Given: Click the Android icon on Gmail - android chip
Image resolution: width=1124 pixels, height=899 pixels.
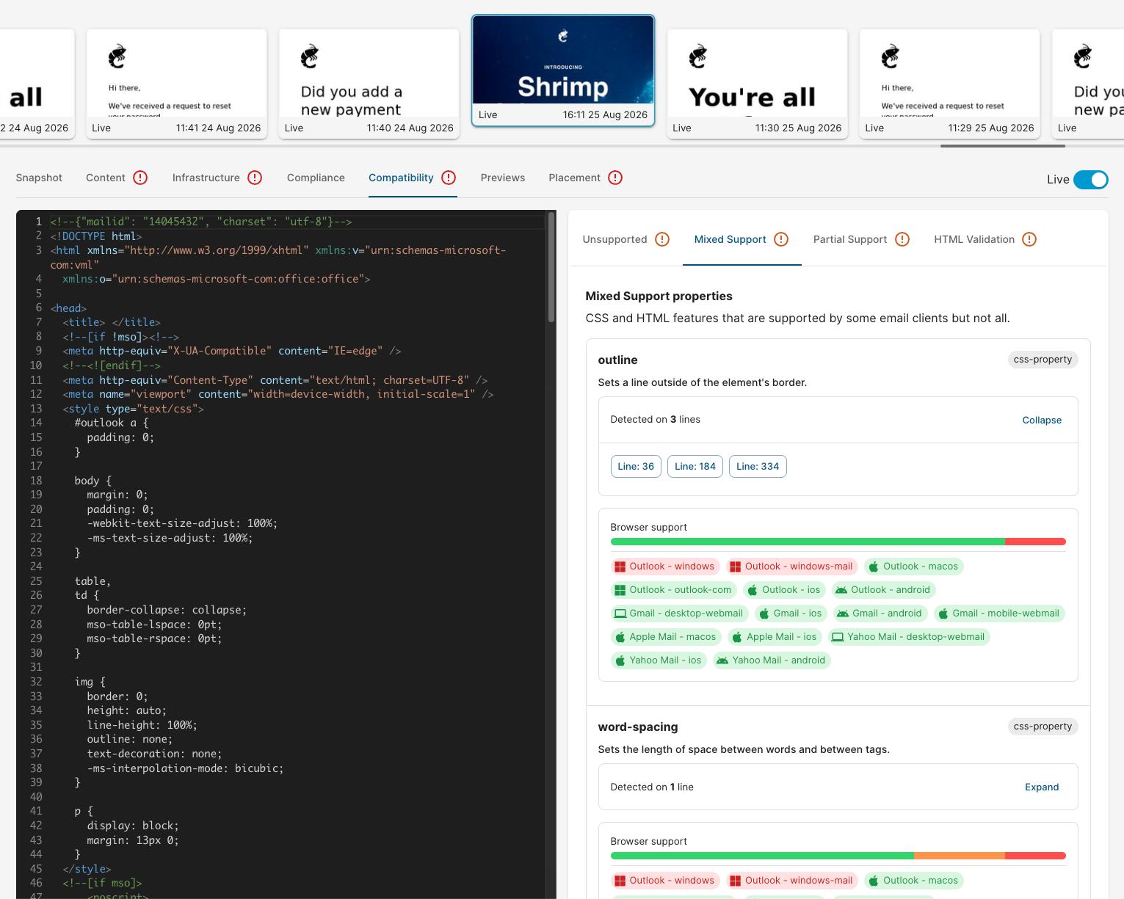Looking at the screenshot, I should (843, 614).
